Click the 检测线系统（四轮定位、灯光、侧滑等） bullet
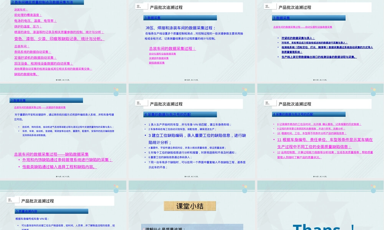This screenshot has width=384, height=230. 327,49
